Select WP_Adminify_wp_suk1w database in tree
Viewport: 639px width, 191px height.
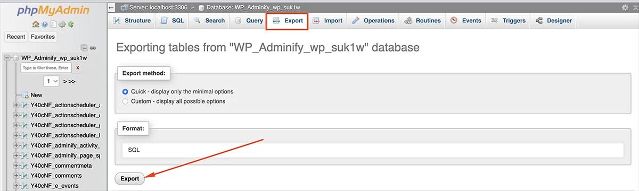coord(54,58)
